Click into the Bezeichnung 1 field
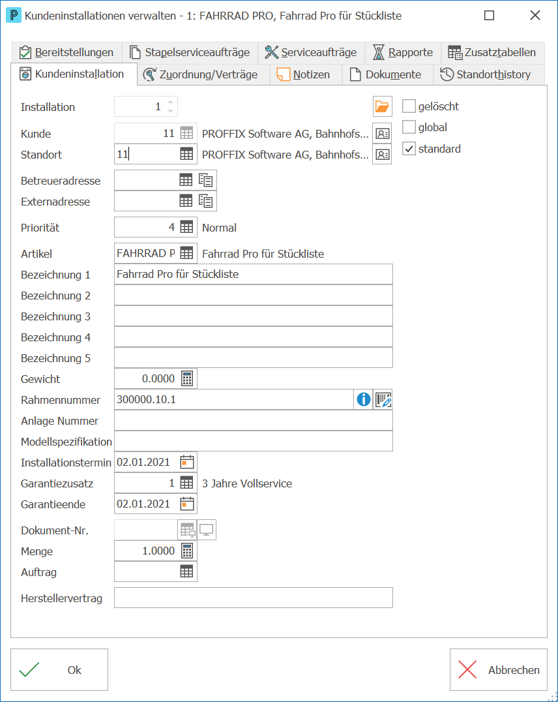558x702 pixels. [254, 274]
